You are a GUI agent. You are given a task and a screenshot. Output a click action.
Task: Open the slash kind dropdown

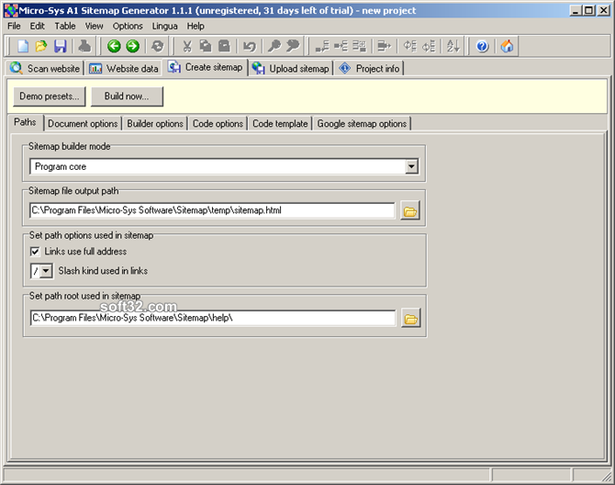tap(47, 271)
